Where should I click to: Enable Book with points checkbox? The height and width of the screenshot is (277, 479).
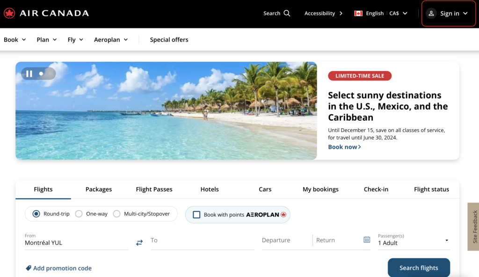[196, 214]
